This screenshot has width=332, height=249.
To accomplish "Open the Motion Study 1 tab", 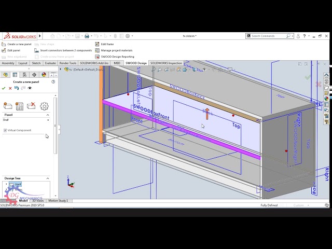I will click(58, 201).
